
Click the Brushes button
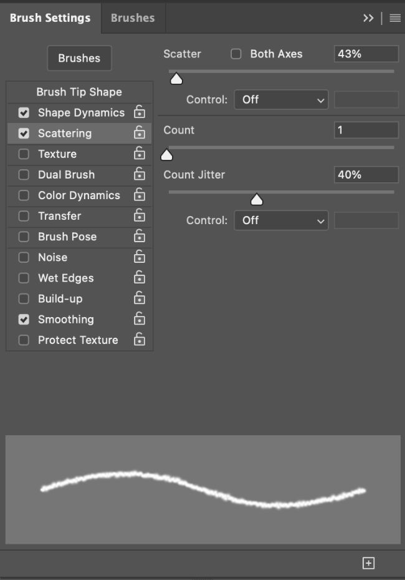pyautogui.click(x=79, y=58)
